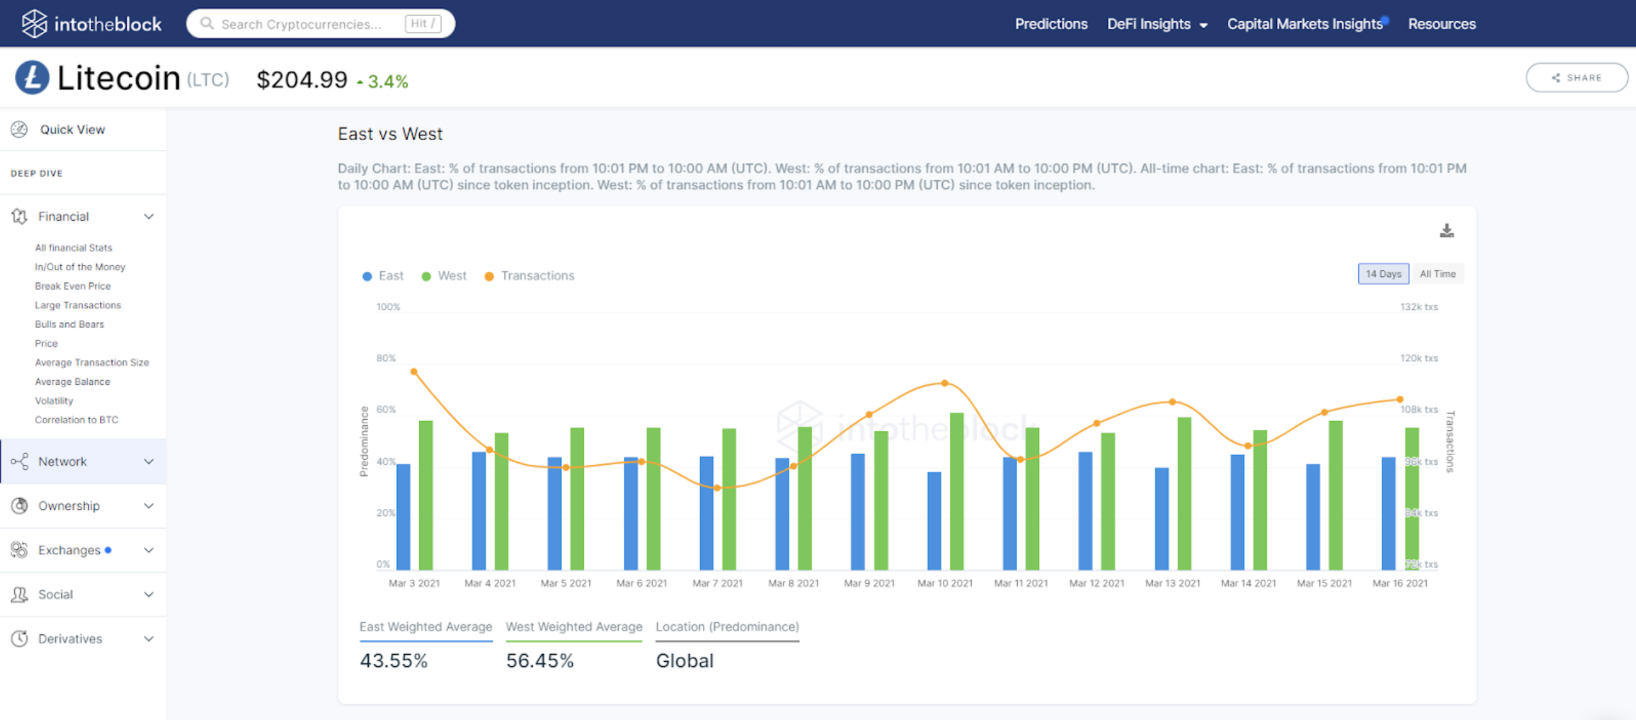Click East Weighted Average label

point(426,627)
